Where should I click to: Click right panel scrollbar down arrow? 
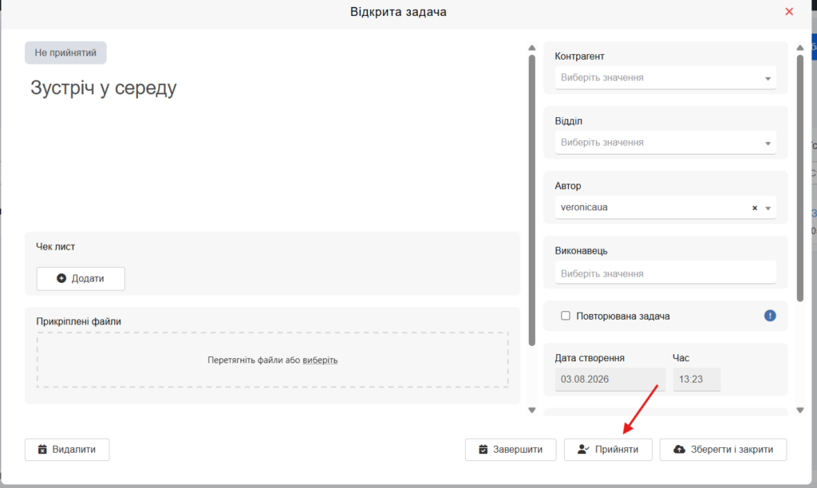click(800, 411)
